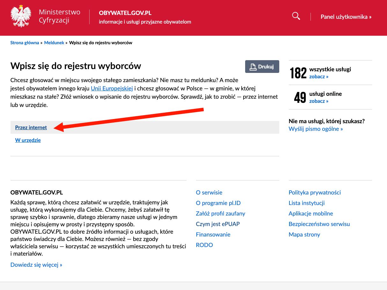This screenshot has width=387, height=290.
Task: Go to Strona główna breadcrumb
Action: click(x=25, y=43)
